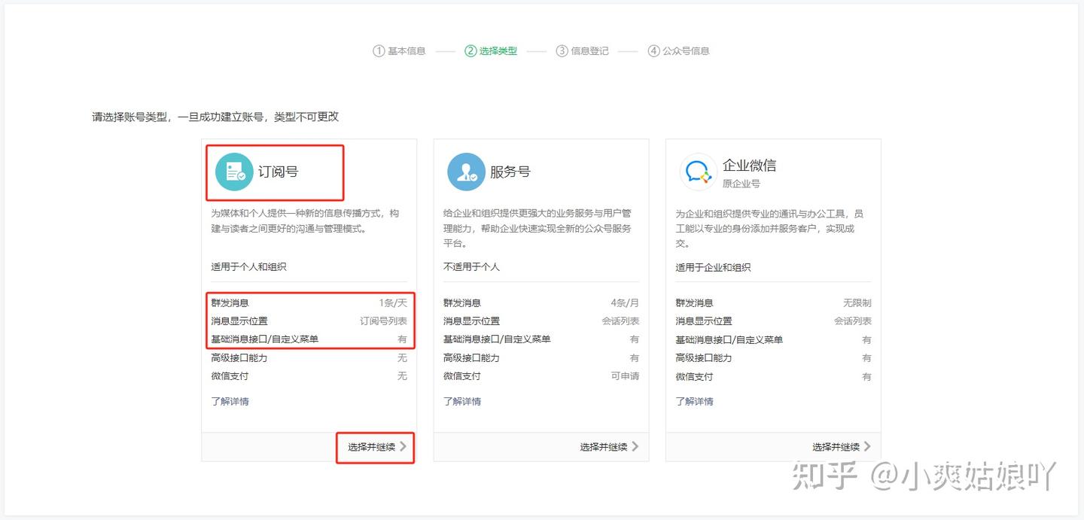Click 适用于个人和组织 text

click(248, 266)
